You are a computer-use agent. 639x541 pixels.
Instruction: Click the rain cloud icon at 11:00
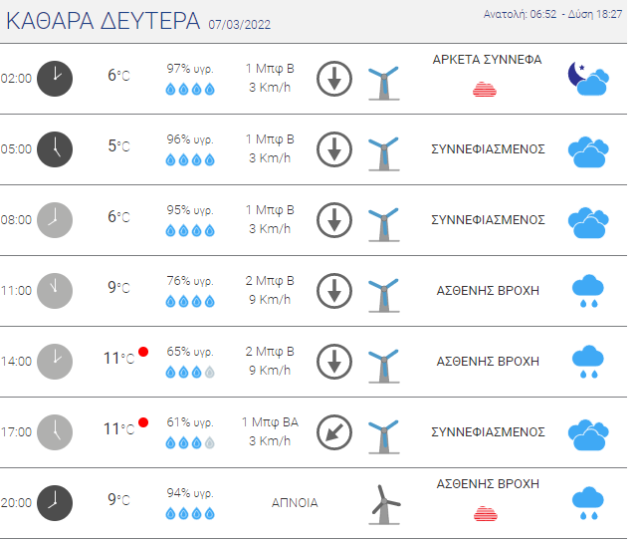pos(588,291)
